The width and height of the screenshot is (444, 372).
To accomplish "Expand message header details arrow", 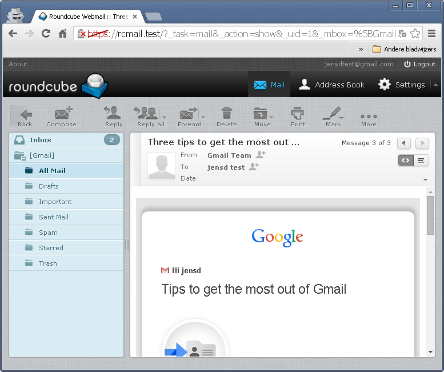I will coord(425,180).
